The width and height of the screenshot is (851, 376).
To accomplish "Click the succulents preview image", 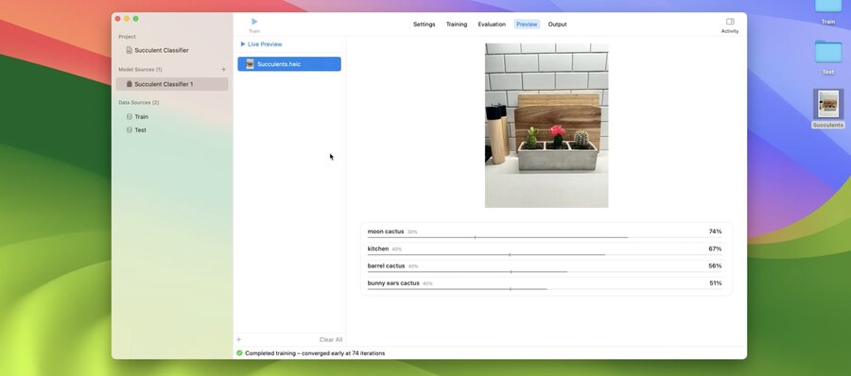I will click(547, 126).
